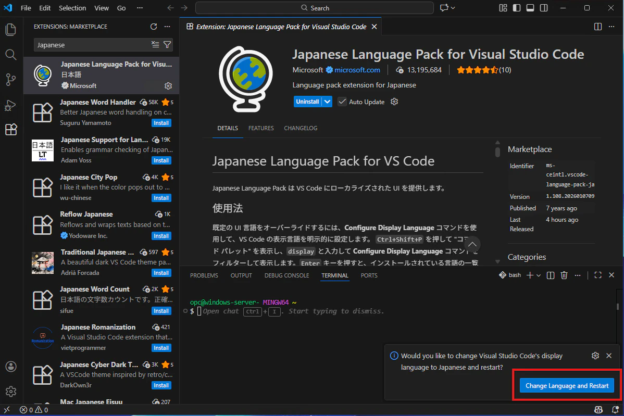Split the editor right

click(598, 27)
